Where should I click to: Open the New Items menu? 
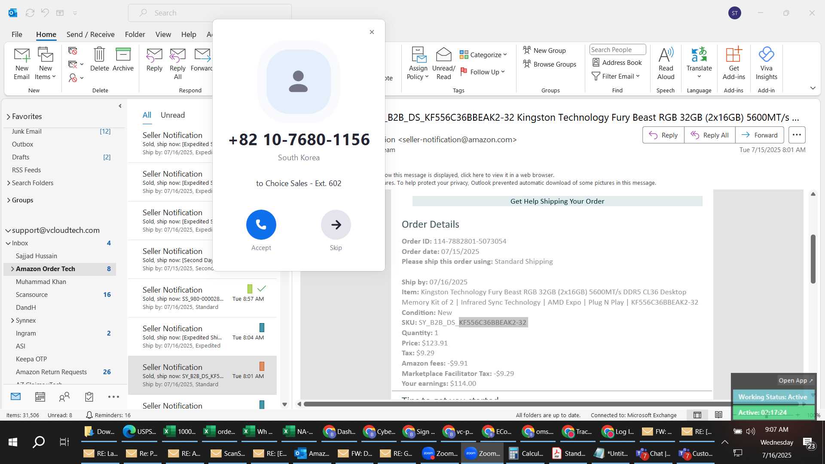[x=45, y=64]
